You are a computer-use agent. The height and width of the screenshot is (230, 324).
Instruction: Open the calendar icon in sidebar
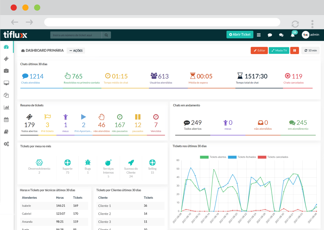[x=6, y=120]
